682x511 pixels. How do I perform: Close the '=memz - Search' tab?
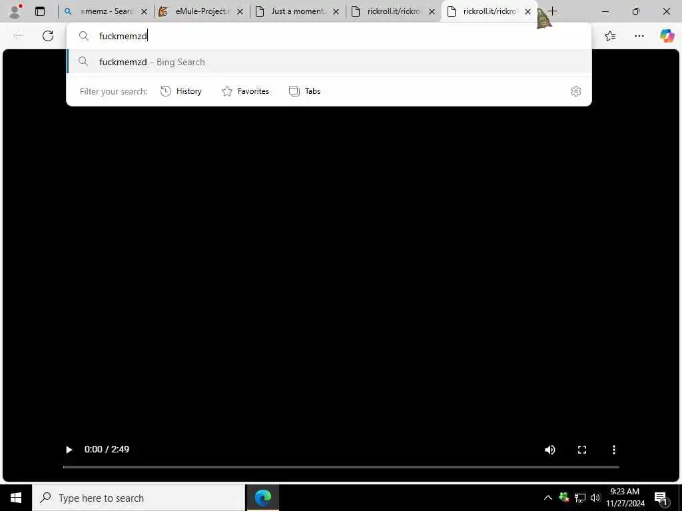[145, 12]
